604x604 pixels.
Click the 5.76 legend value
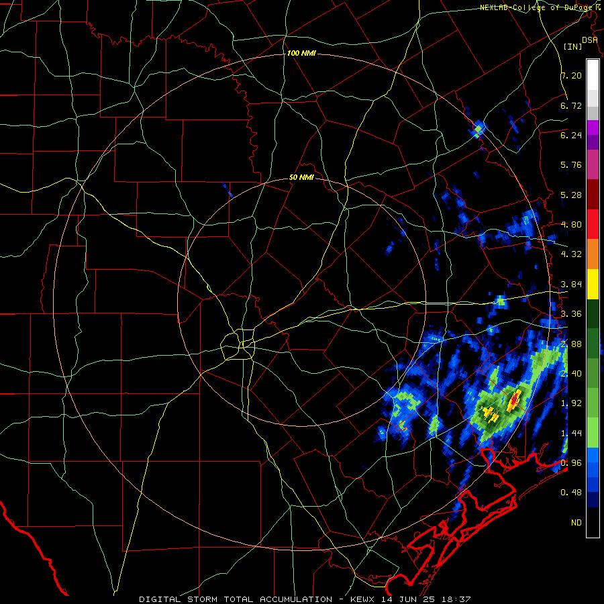(x=571, y=165)
